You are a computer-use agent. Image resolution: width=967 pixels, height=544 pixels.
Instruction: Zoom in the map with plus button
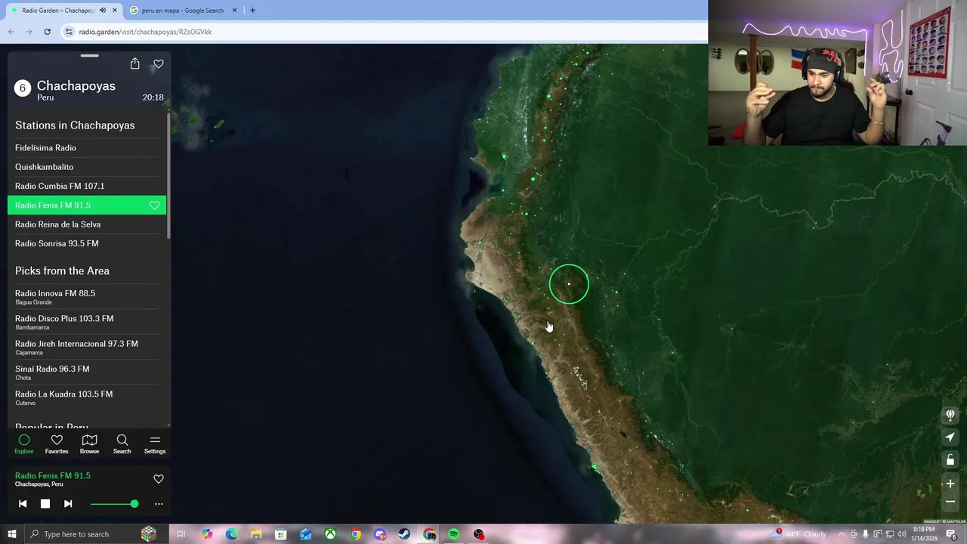(950, 484)
